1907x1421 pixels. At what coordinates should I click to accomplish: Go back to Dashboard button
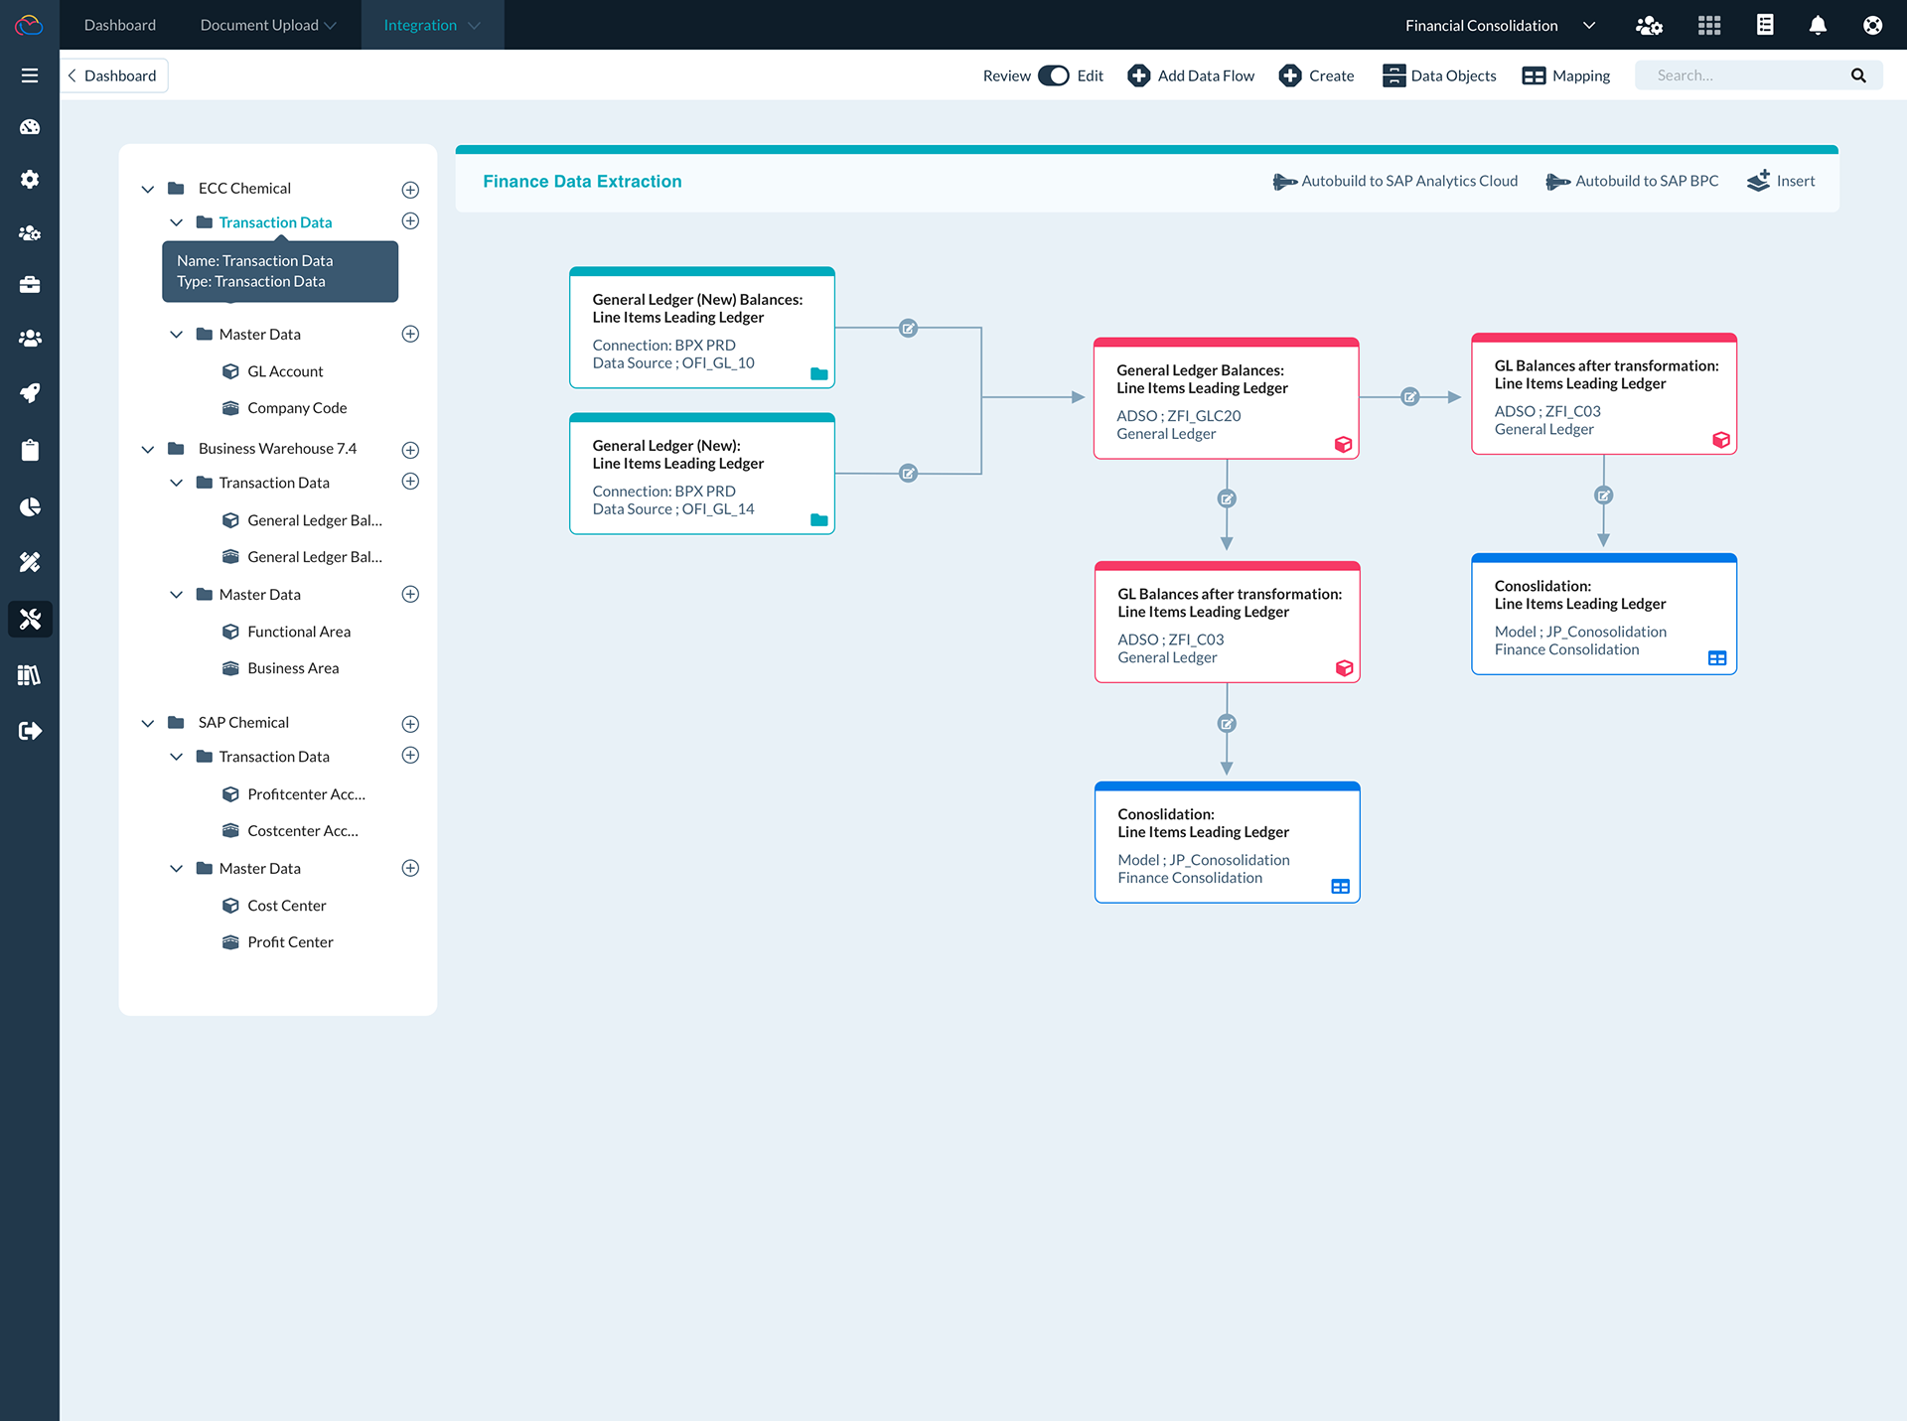tap(114, 75)
